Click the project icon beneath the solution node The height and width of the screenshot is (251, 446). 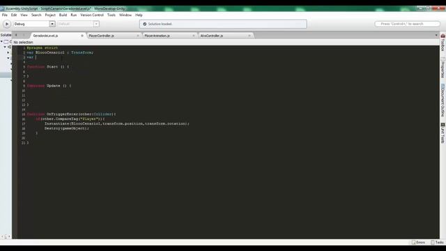click(9, 47)
